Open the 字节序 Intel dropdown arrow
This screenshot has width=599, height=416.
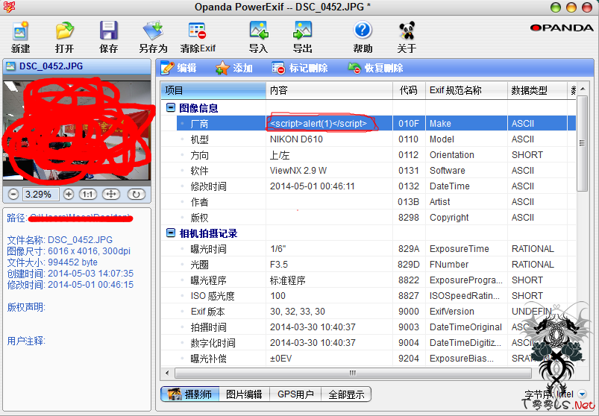tap(582, 394)
